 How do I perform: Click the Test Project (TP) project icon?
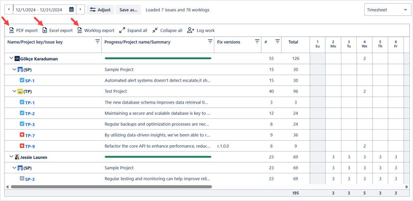20,91
